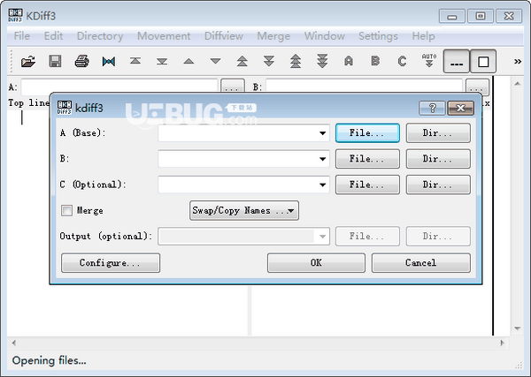Click the dialog help question mark button
Screen dimensions: 531x377
[x=432, y=108]
